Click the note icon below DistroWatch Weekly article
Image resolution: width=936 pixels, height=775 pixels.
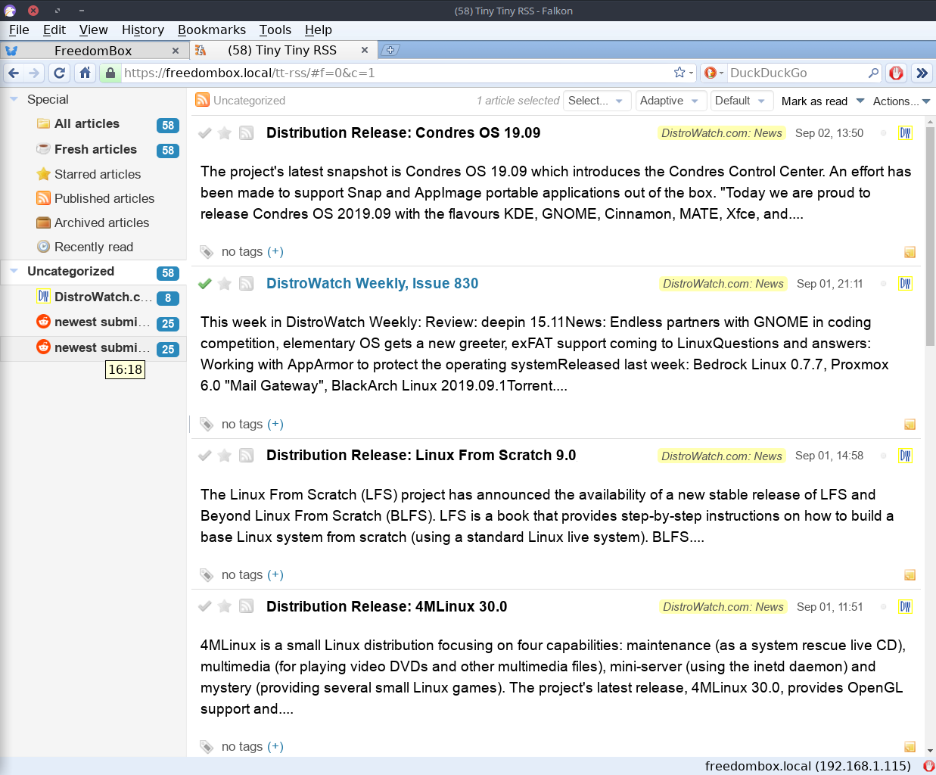(910, 425)
